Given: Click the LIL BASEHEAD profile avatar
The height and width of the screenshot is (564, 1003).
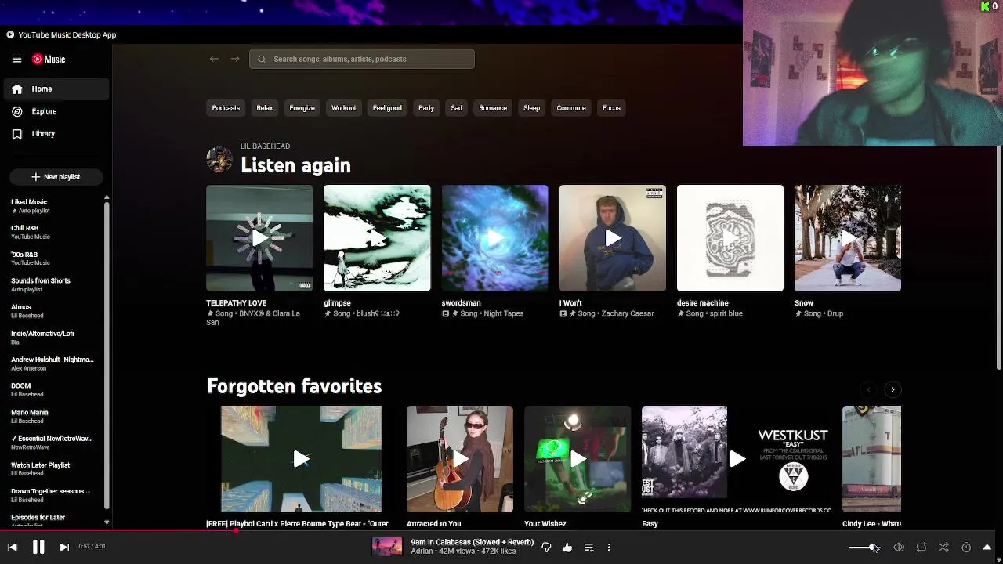Looking at the screenshot, I should (219, 159).
